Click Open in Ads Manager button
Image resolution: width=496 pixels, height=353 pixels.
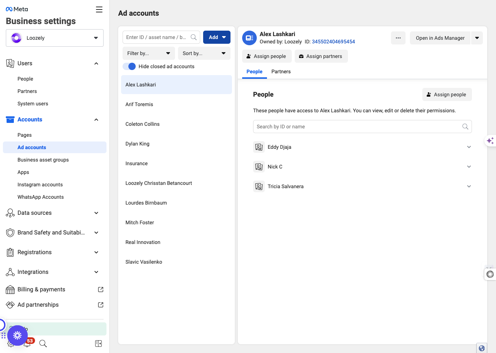coord(440,38)
